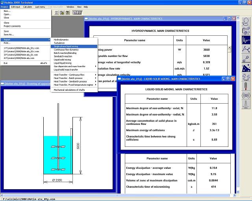Open the Help menu
Viewport: 252px width, 201px height.
click(86, 7)
